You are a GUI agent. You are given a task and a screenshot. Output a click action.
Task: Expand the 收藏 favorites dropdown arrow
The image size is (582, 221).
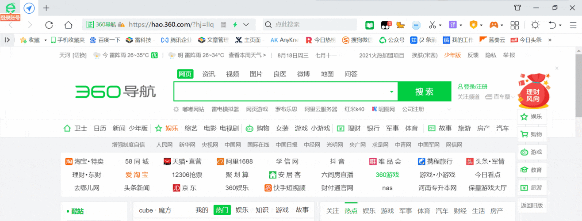click(45, 40)
